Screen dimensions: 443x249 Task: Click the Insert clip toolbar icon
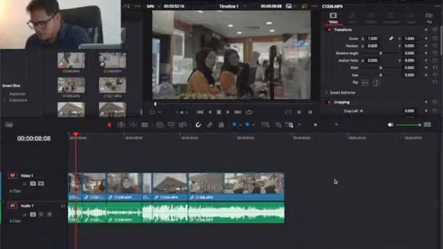point(160,124)
